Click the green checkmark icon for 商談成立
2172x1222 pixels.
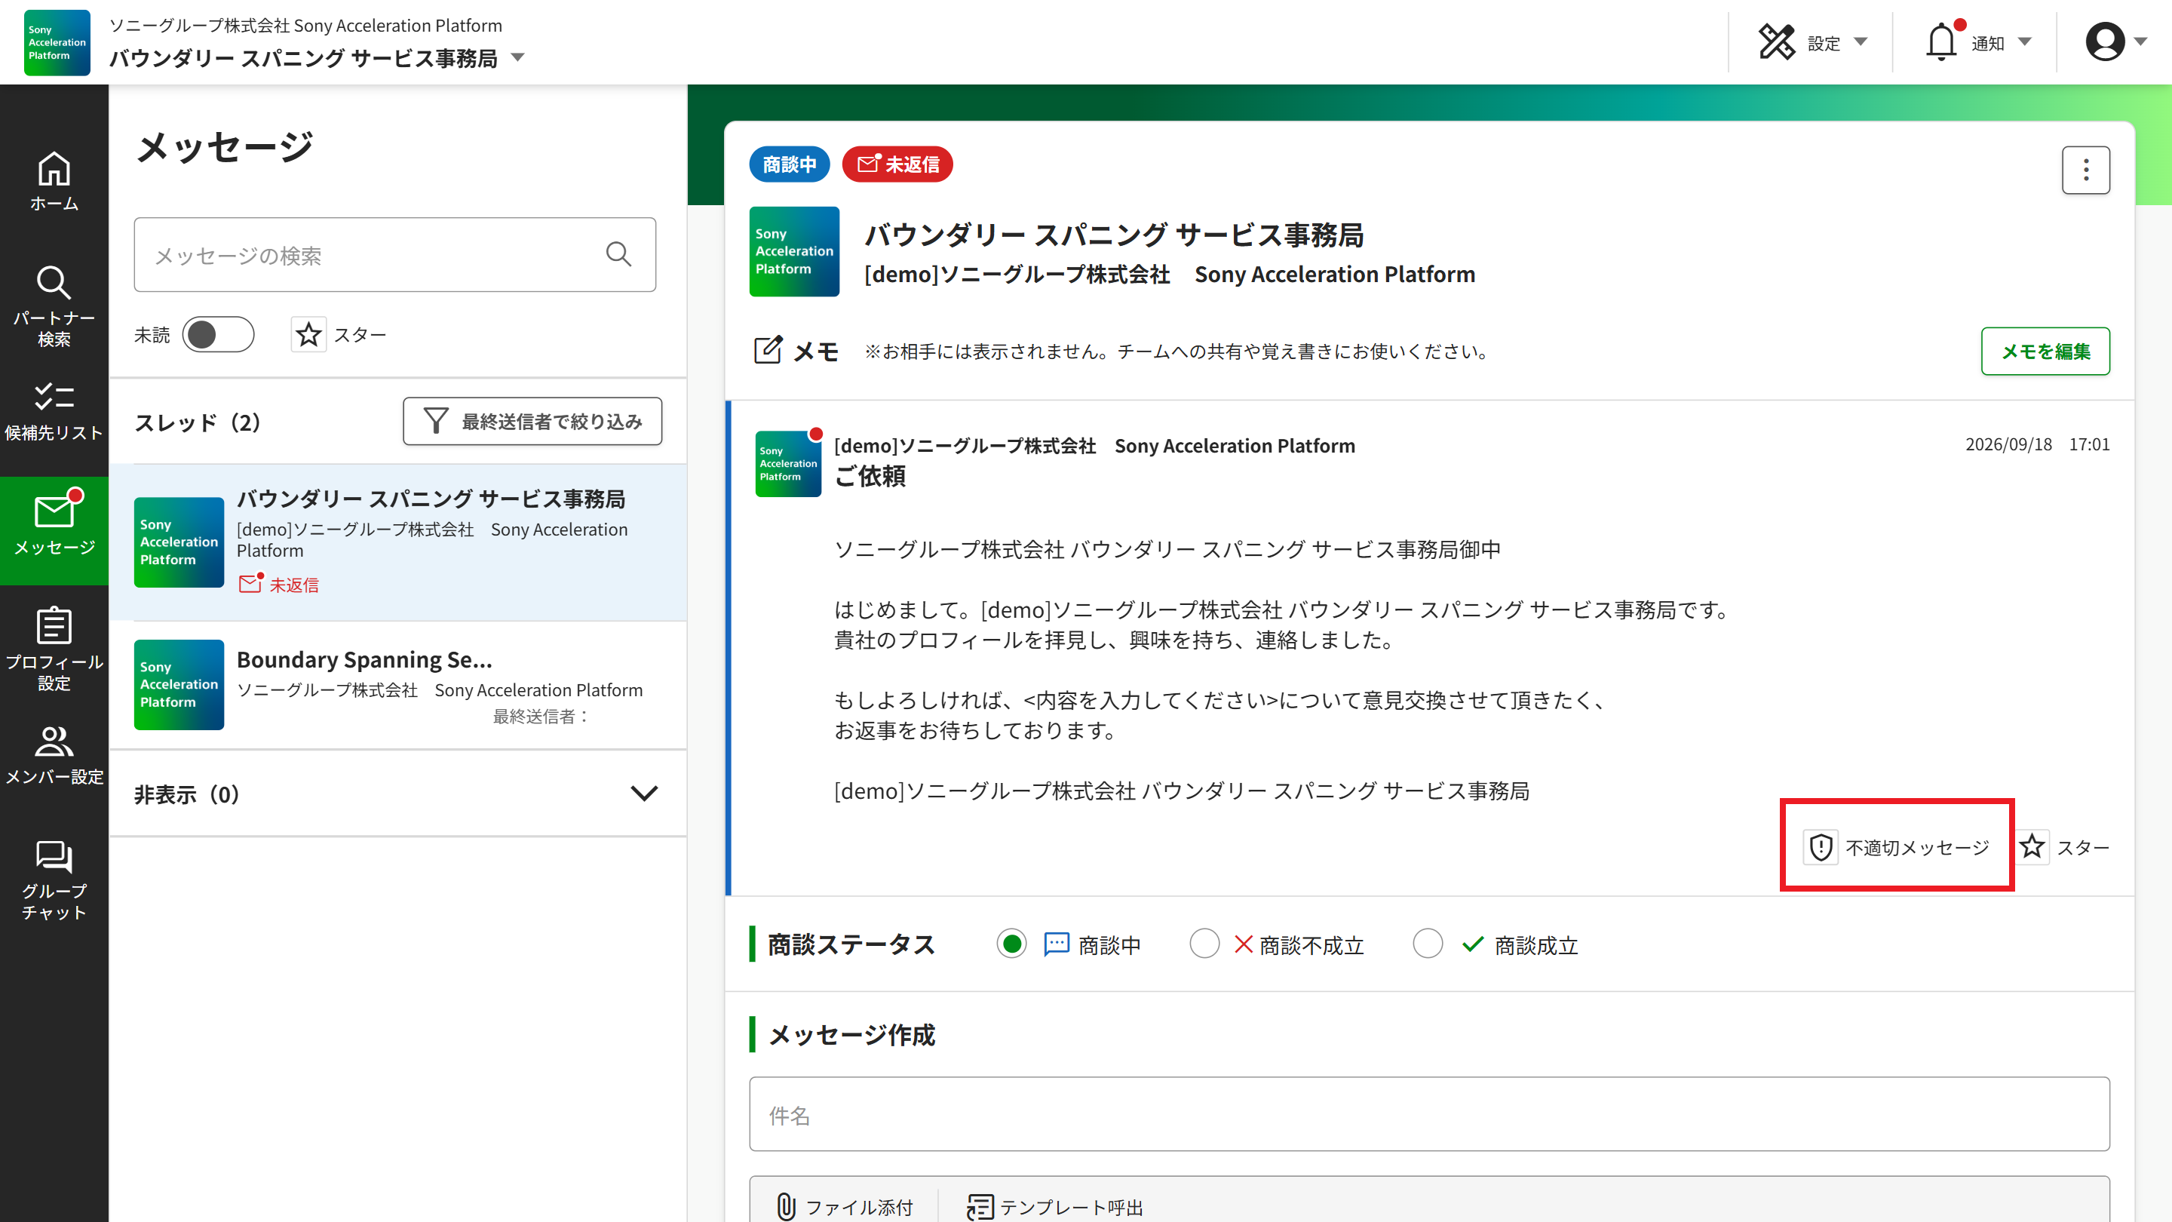[1472, 944]
